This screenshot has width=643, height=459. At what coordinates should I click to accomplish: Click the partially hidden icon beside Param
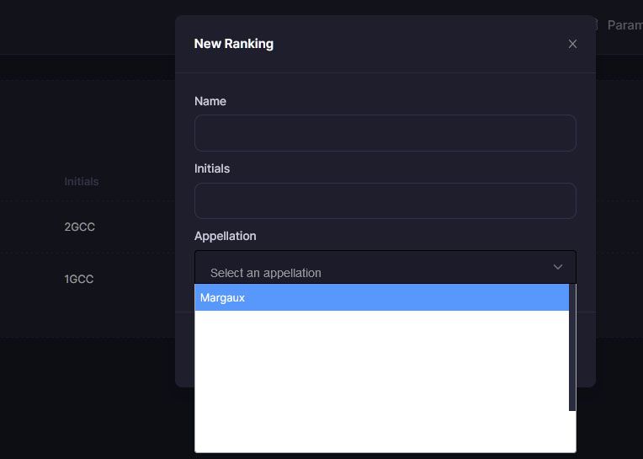596,25
